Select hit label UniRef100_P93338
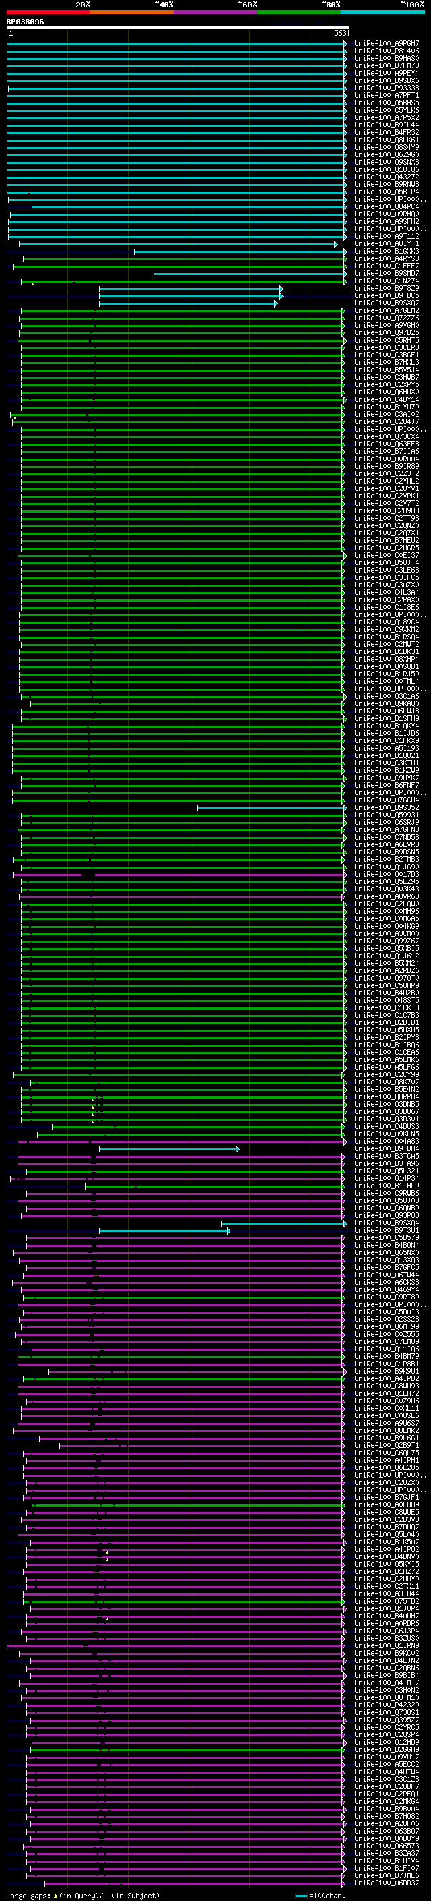Image resolution: width=431 pixels, height=1901 pixels. click(x=387, y=88)
